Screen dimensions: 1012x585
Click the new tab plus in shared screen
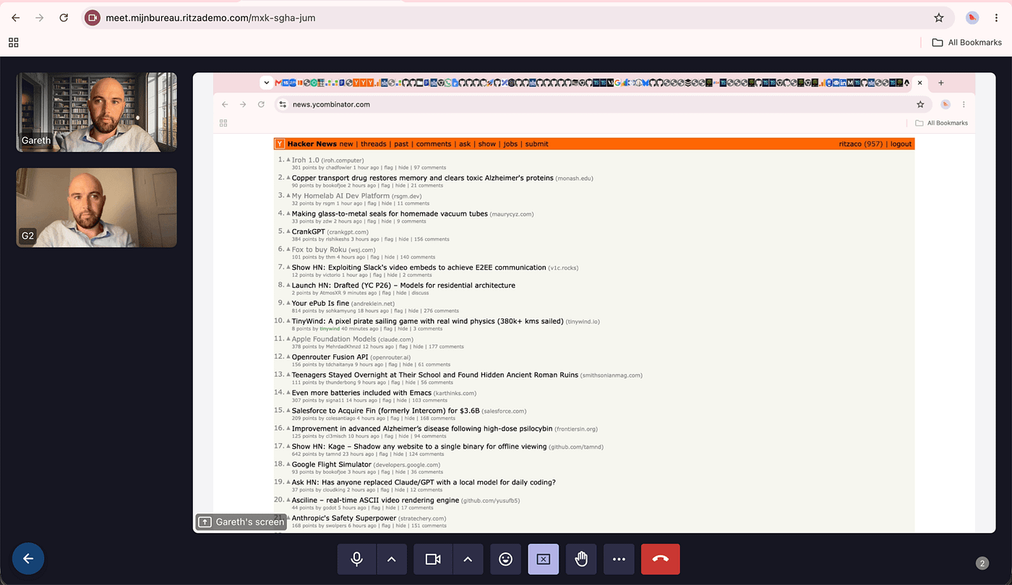pos(940,83)
